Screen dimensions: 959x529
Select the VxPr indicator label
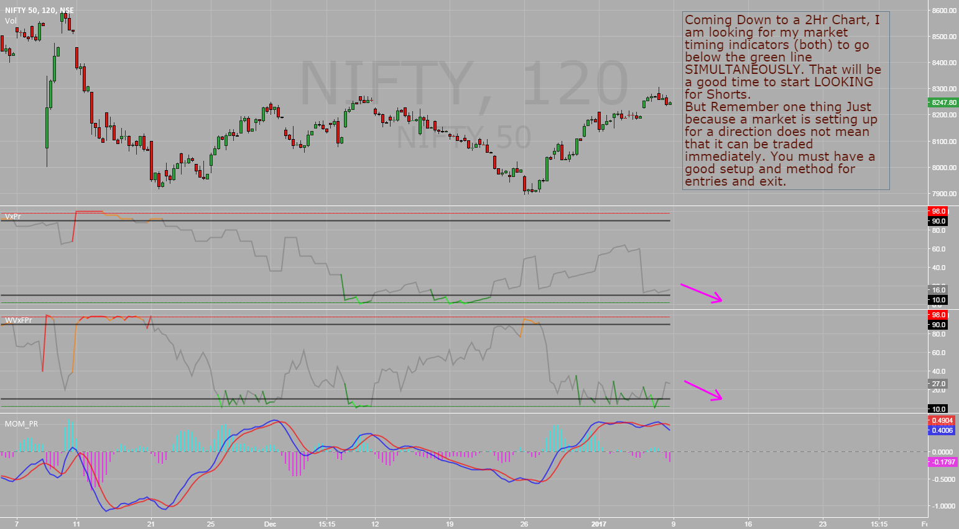click(x=11, y=217)
